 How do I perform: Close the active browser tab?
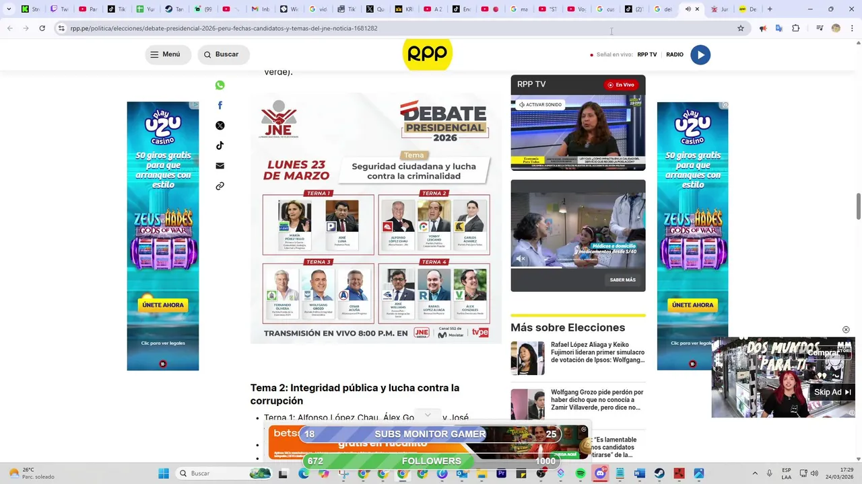click(697, 9)
